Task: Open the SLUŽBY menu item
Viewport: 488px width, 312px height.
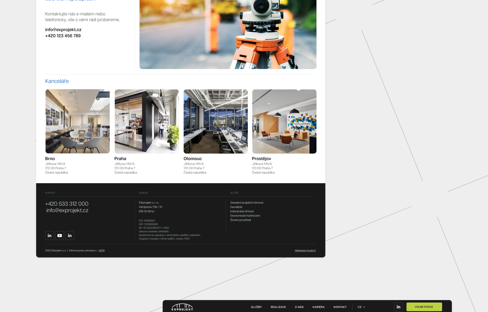Action: 256,307
